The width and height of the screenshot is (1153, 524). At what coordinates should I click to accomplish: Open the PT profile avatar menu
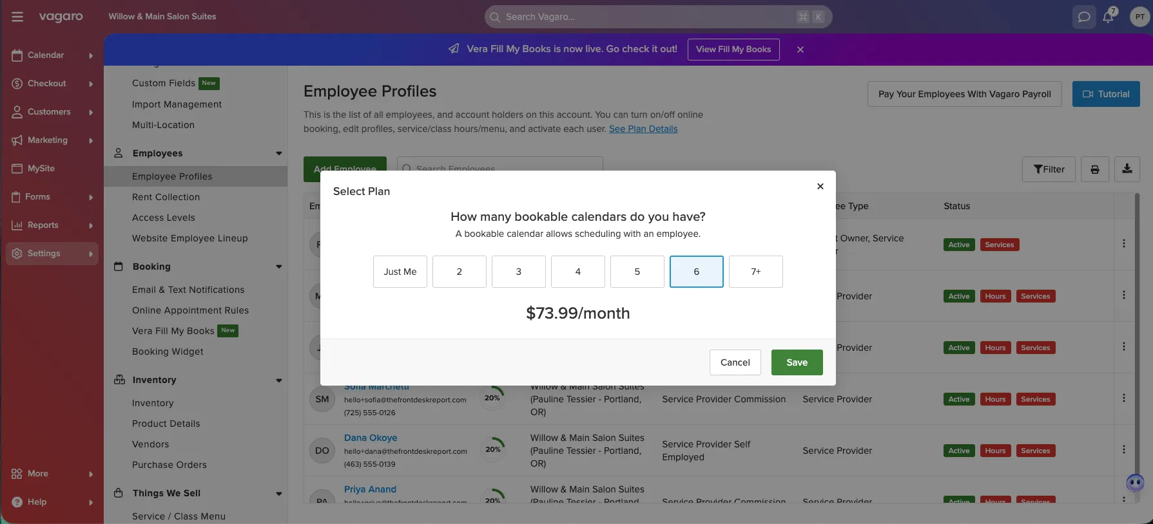(1140, 17)
